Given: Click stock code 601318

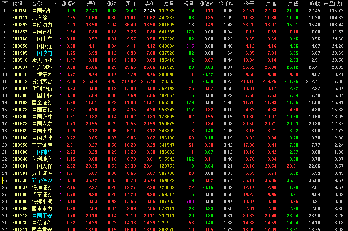Looking at the screenshot, I should pos(20,216).
